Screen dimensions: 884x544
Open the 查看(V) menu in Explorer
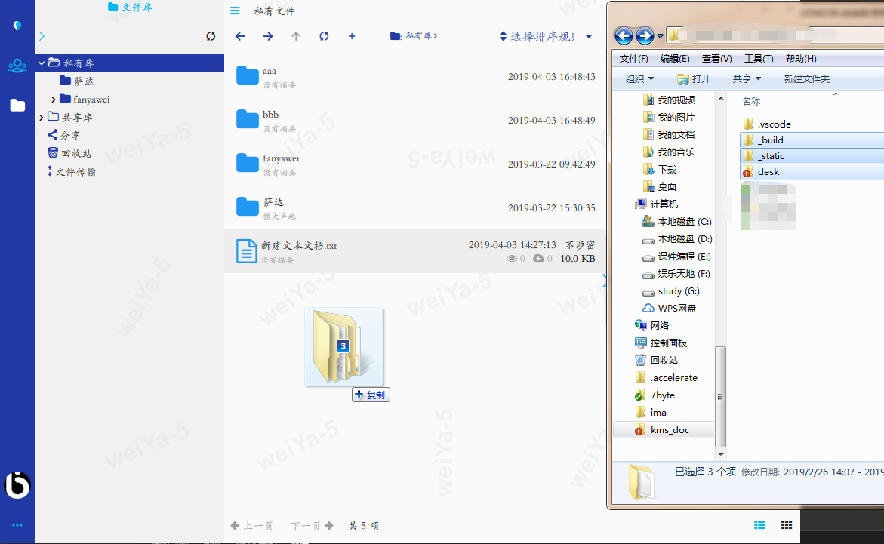(x=716, y=59)
